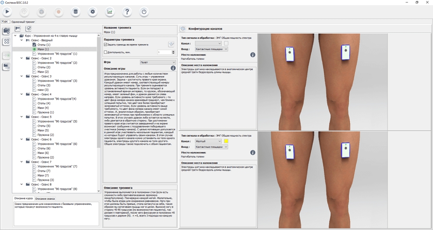Screen dimensions: 433x230
Task: Open the Игра dropdown showing Полёт
Action: click(158, 62)
